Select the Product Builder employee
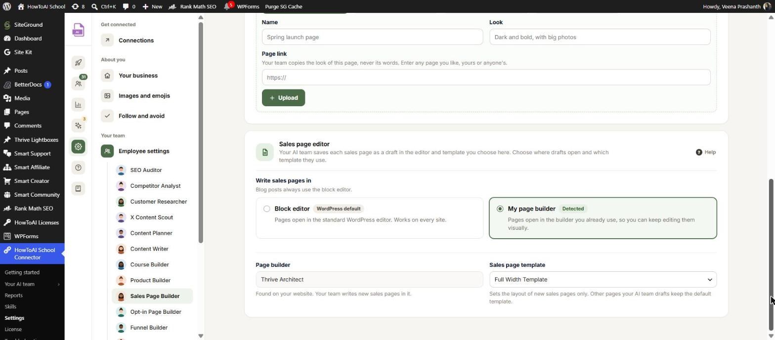Screen dimensions: 775x340 [152, 280]
